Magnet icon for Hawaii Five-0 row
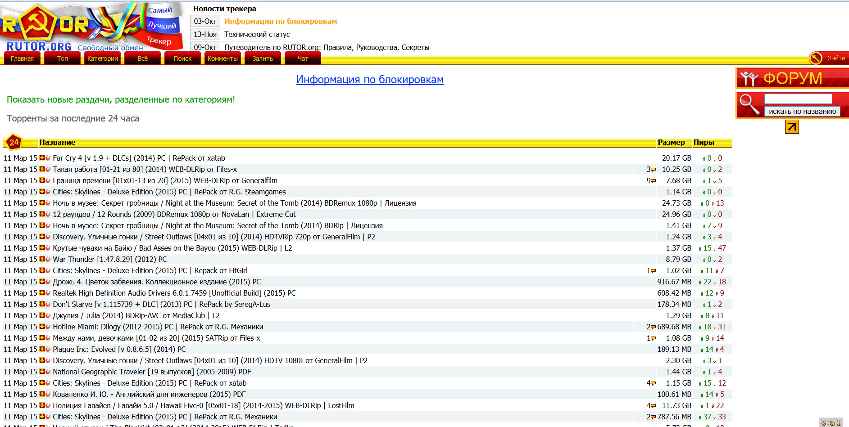Image resolution: width=849 pixels, height=427 pixels. (48, 405)
